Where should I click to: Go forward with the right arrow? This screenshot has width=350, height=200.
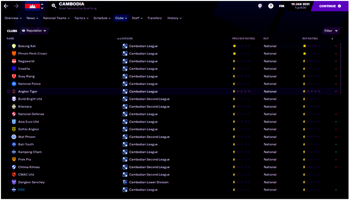[x=16, y=6]
